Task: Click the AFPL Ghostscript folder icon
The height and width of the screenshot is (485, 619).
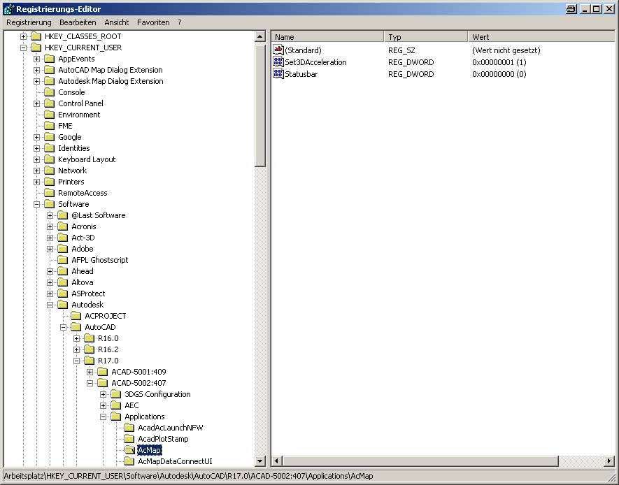Action: [x=63, y=260]
